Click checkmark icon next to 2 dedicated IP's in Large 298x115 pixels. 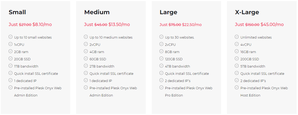click(x=161, y=80)
